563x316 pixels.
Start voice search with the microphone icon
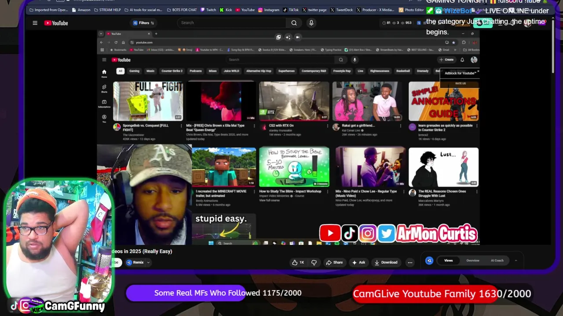pos(311,23)
